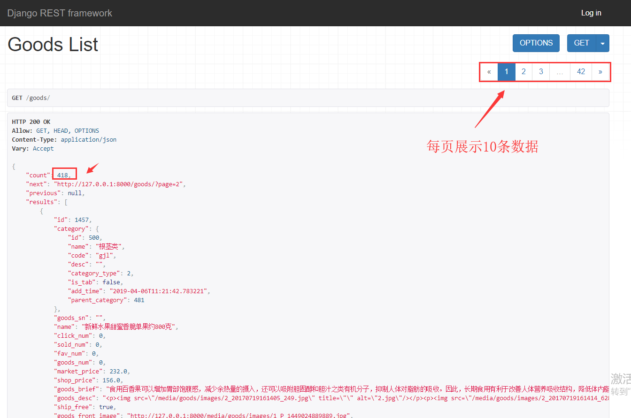Click the "is_tab": false line
631x418 pixels.
pyautogui.click(x=96, y=282)
